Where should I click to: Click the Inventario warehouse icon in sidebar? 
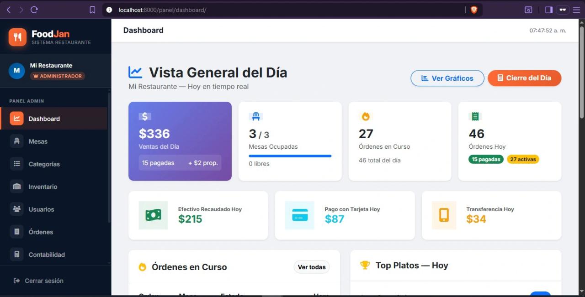tap(17, 187)
